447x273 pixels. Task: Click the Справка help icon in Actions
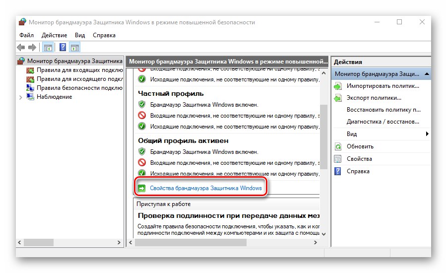tap(338, 171)
